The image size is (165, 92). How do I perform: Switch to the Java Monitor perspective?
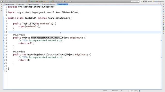pos(160,2)
